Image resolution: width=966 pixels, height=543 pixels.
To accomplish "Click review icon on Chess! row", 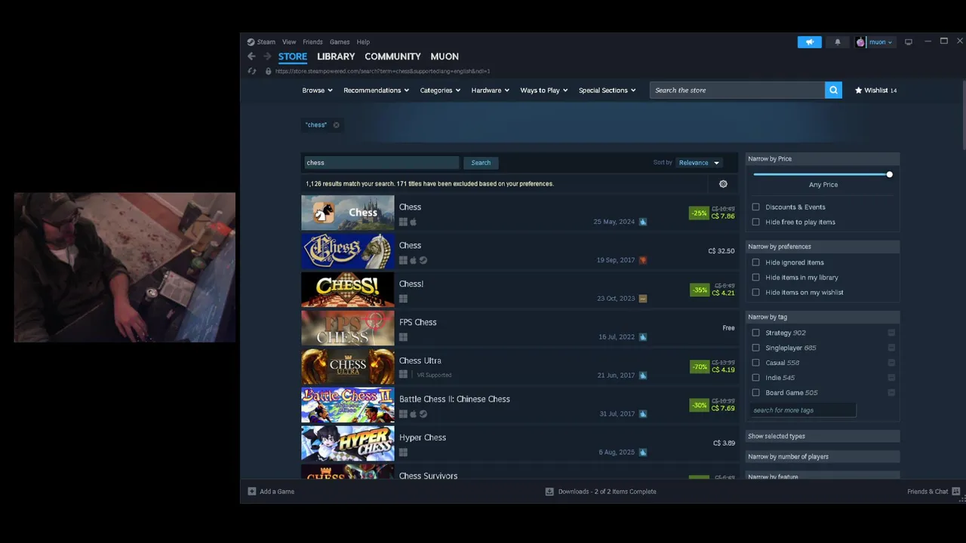I will tap(643, 299).
